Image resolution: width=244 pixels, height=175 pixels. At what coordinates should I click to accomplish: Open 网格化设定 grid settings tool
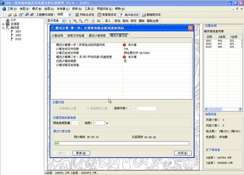click(85, 15)
